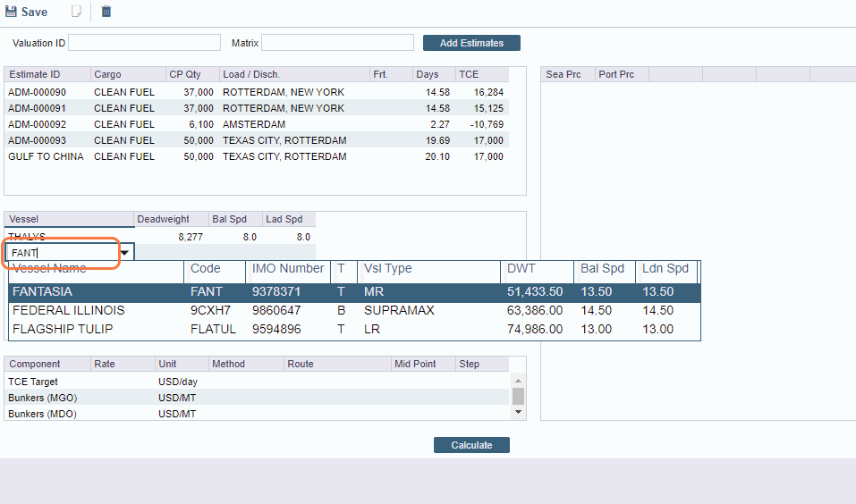856x504 pixels.
Task: Focus the Matrix input field
Action: 337,43
